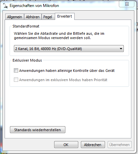
Task: Click the Standardformat group heading
Action: coord(26,26)
